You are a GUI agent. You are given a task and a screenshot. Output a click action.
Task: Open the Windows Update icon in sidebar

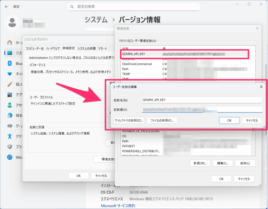(10, 157)
